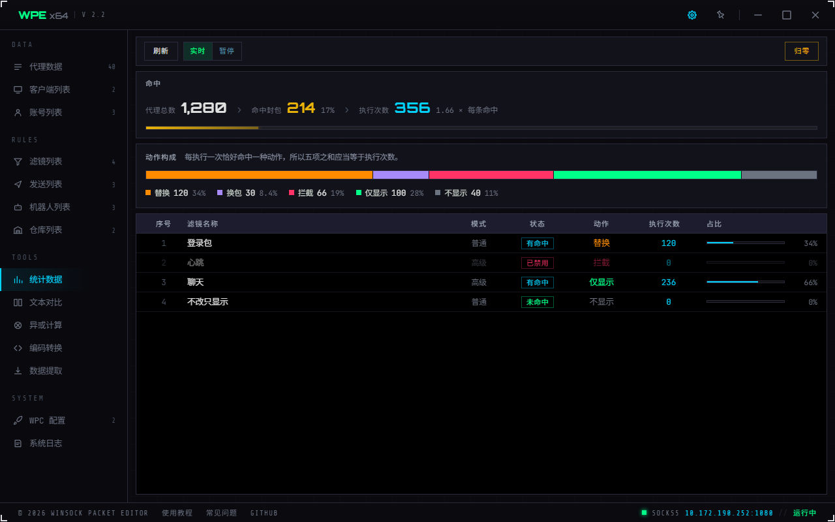Click the 数据提取 download icon

coord(18,371)
